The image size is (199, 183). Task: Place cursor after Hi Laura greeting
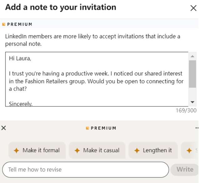point(32,58)
